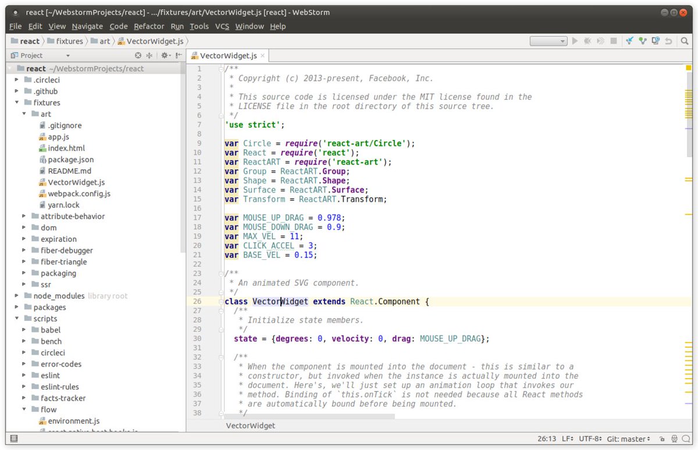Image resolution: width=698 pixels, height=450 pixels.
Task: Click the VCS Commit changes icon
Action: tap(643, 41)
